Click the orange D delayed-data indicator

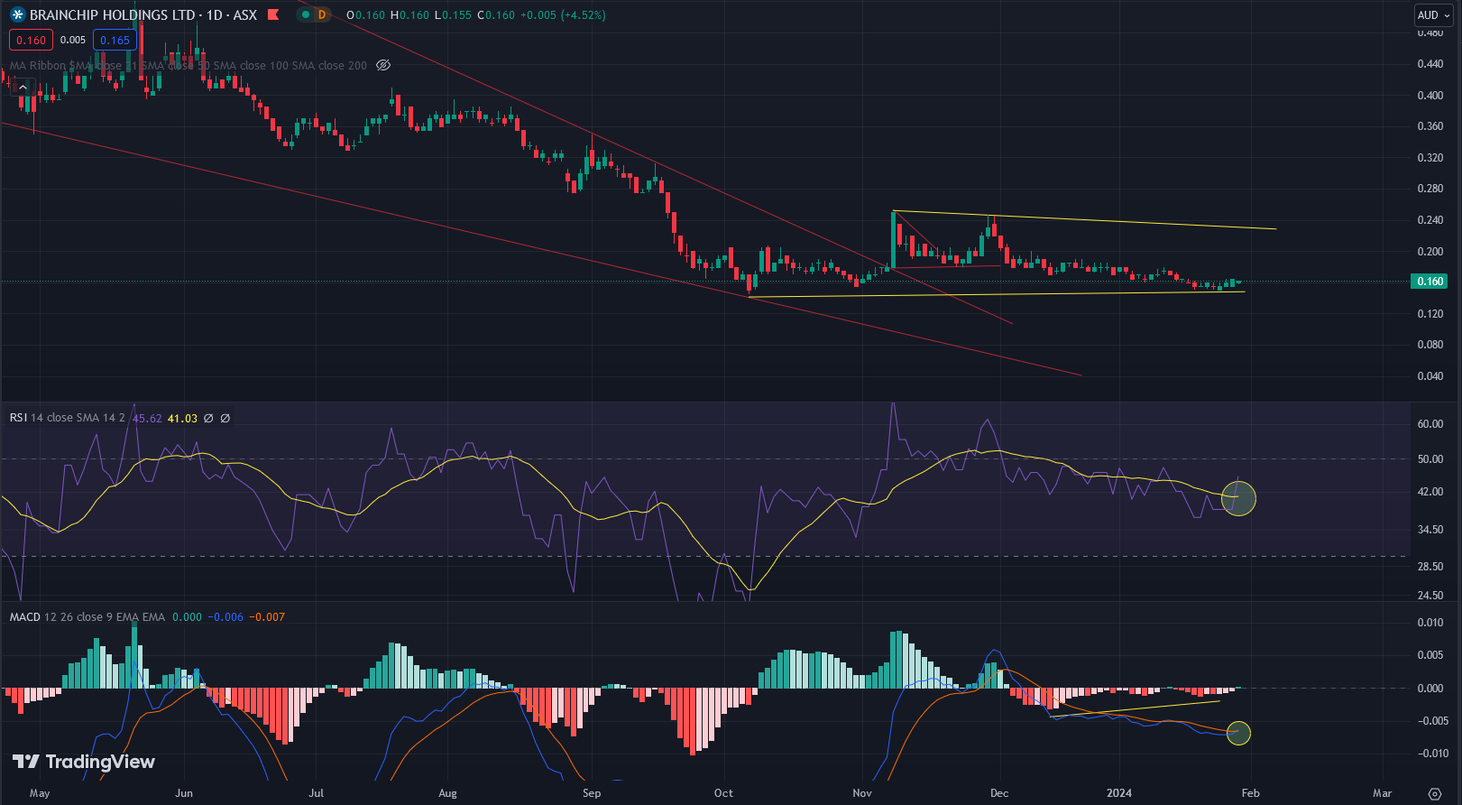click(322, 15)
